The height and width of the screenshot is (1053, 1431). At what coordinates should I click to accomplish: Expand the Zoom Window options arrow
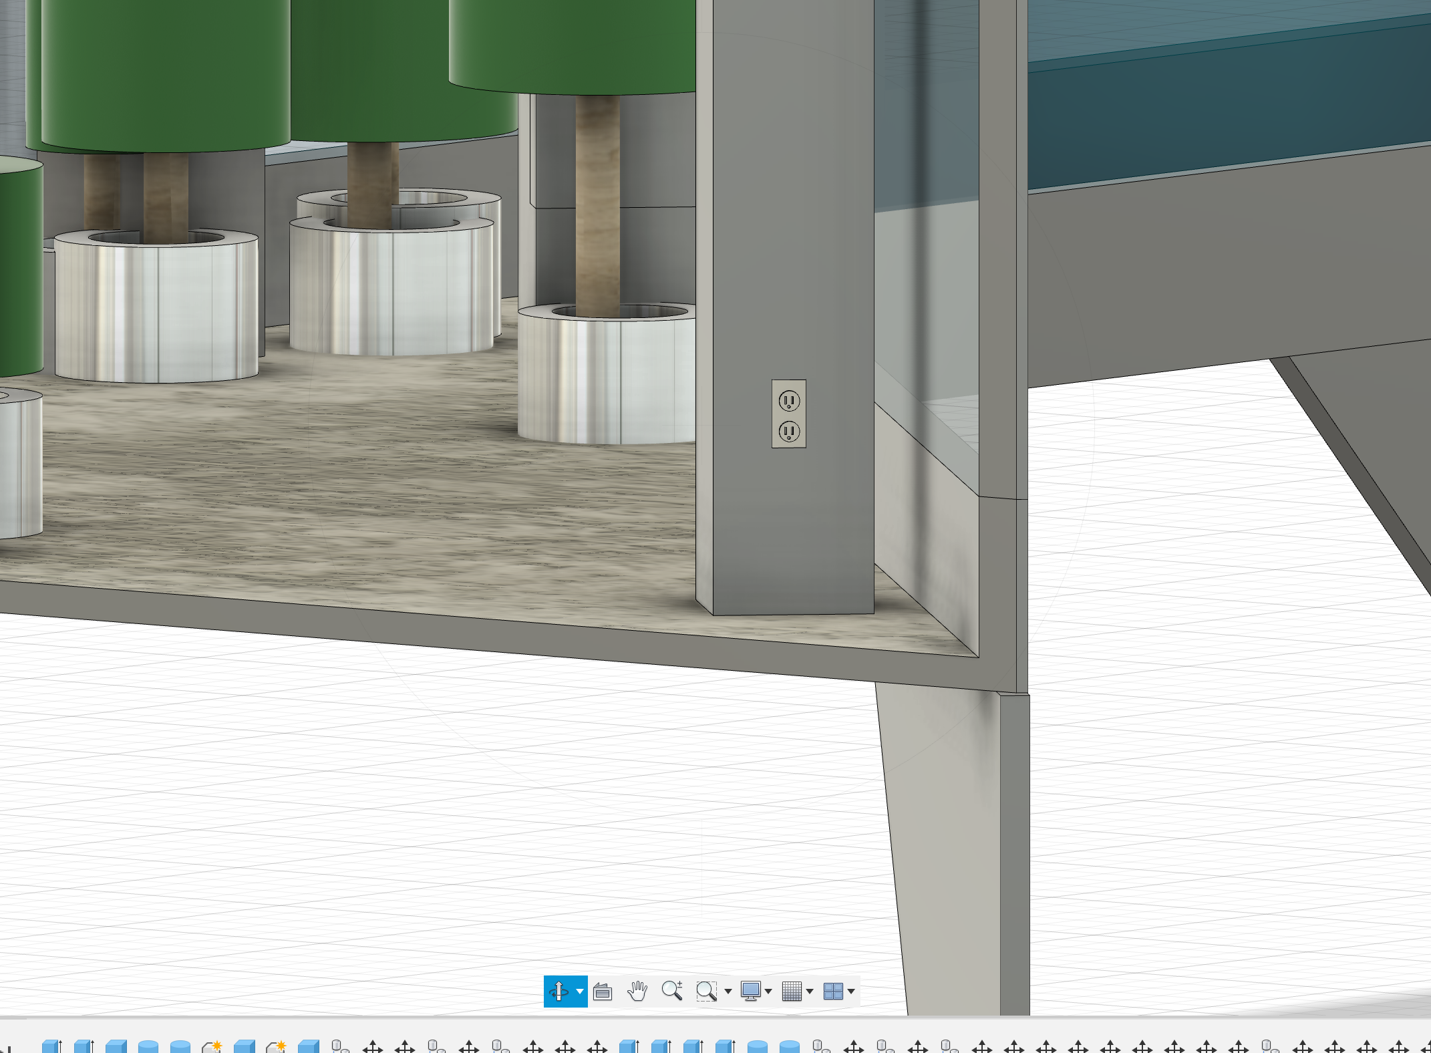click(x=728, y=992)
